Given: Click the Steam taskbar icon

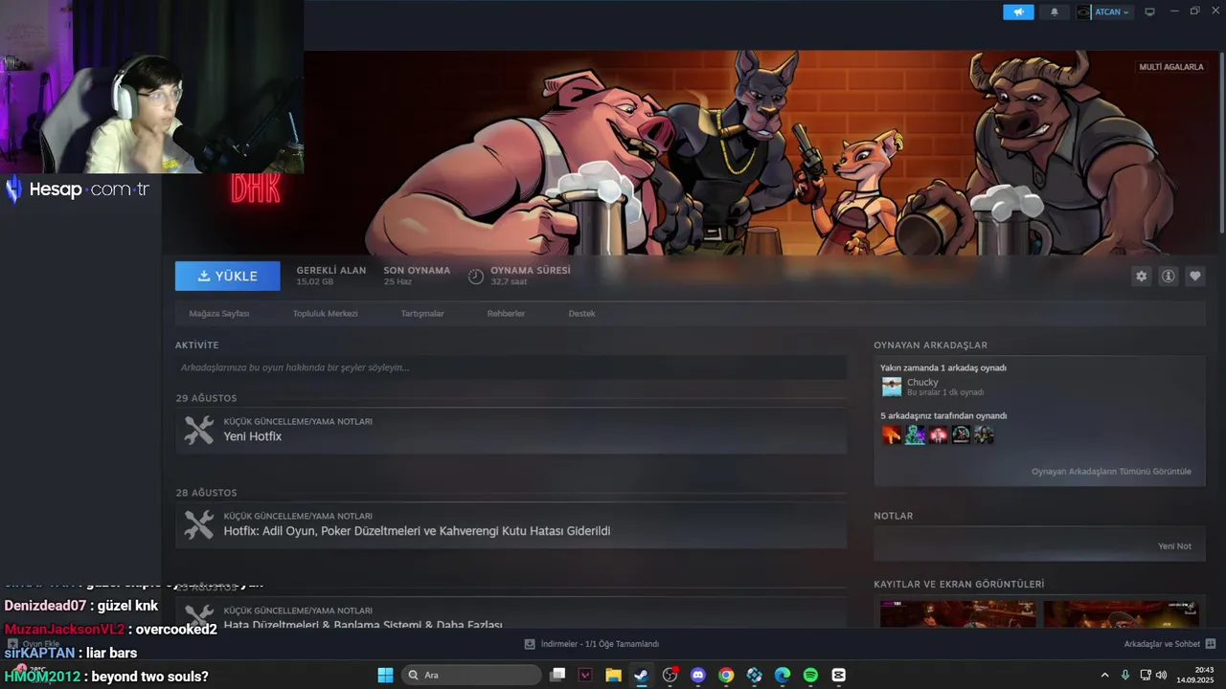Looking at the screenshot, I should pos(641,676).
